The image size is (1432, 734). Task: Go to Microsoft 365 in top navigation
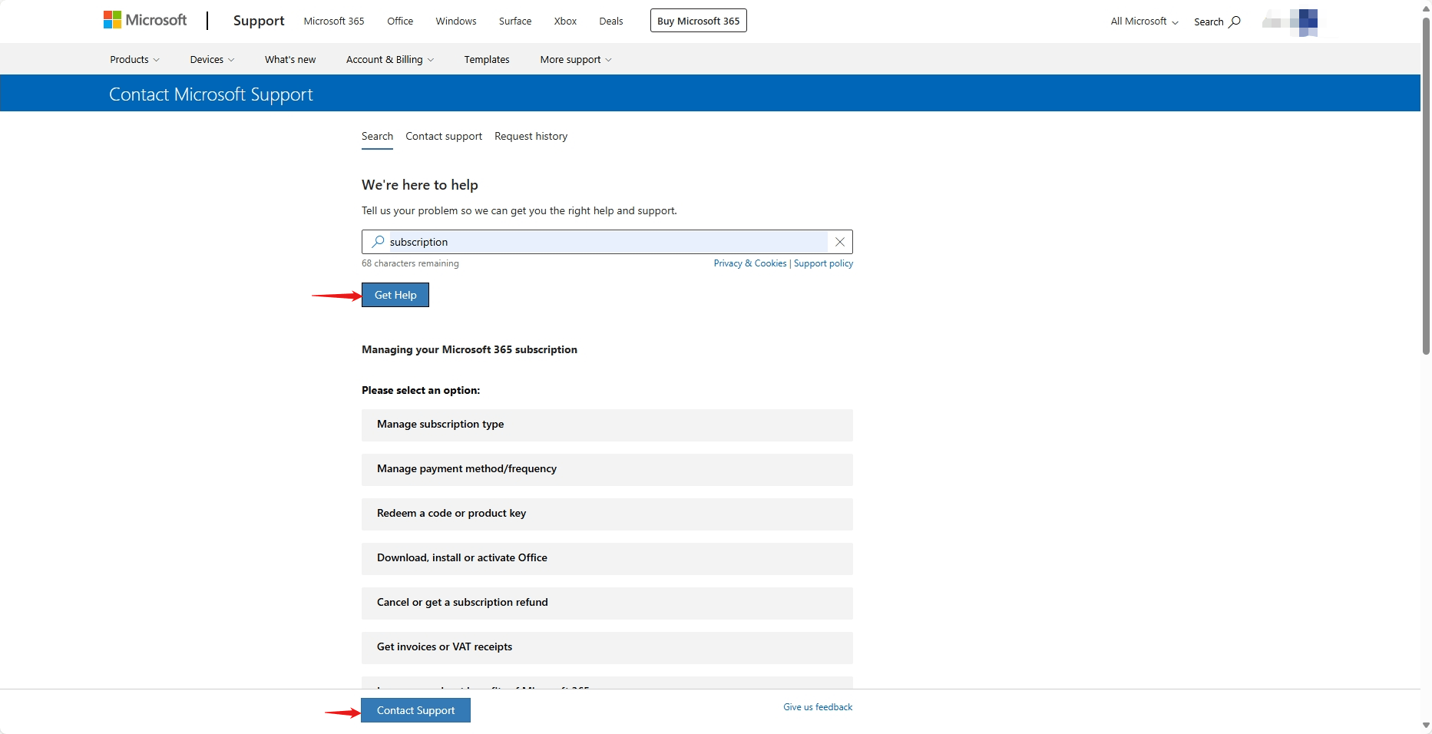pos(334,21)
